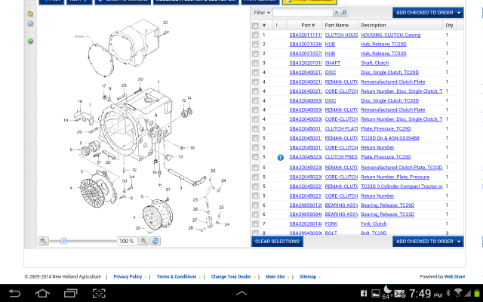483x302 pixels.
Task: Open the Web Store link
Action: 454,277
